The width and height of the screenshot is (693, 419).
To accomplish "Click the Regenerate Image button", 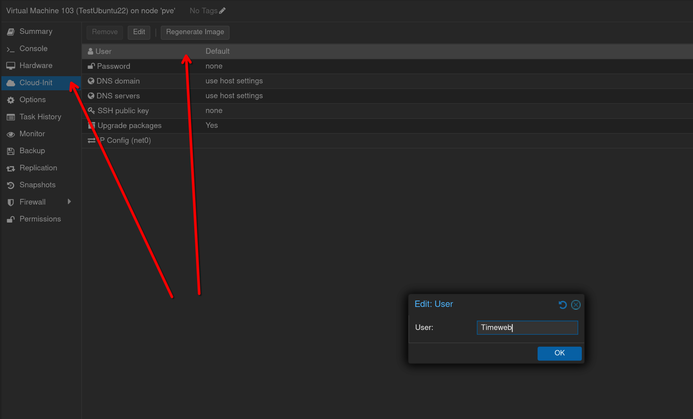I will 195,32.
